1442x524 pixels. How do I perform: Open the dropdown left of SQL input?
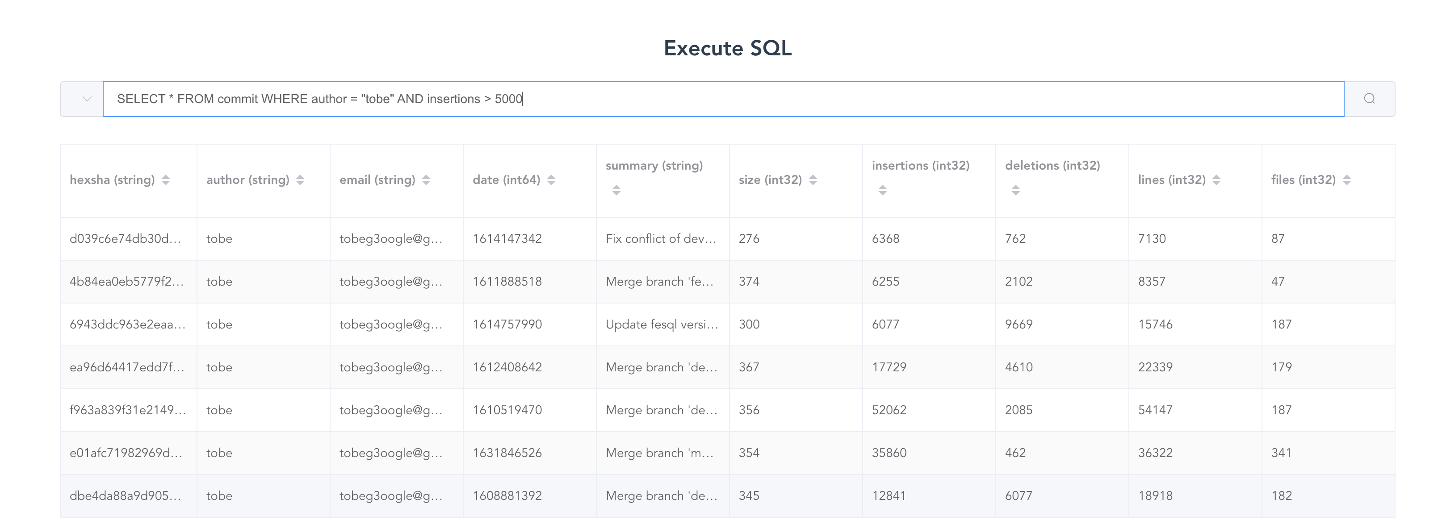click(x=86, y=99)
